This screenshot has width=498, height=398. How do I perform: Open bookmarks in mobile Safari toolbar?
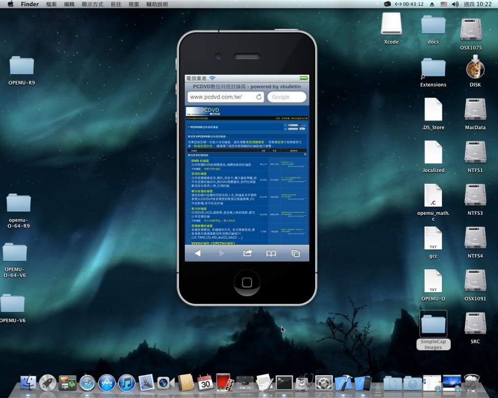[x=271, y=253]
